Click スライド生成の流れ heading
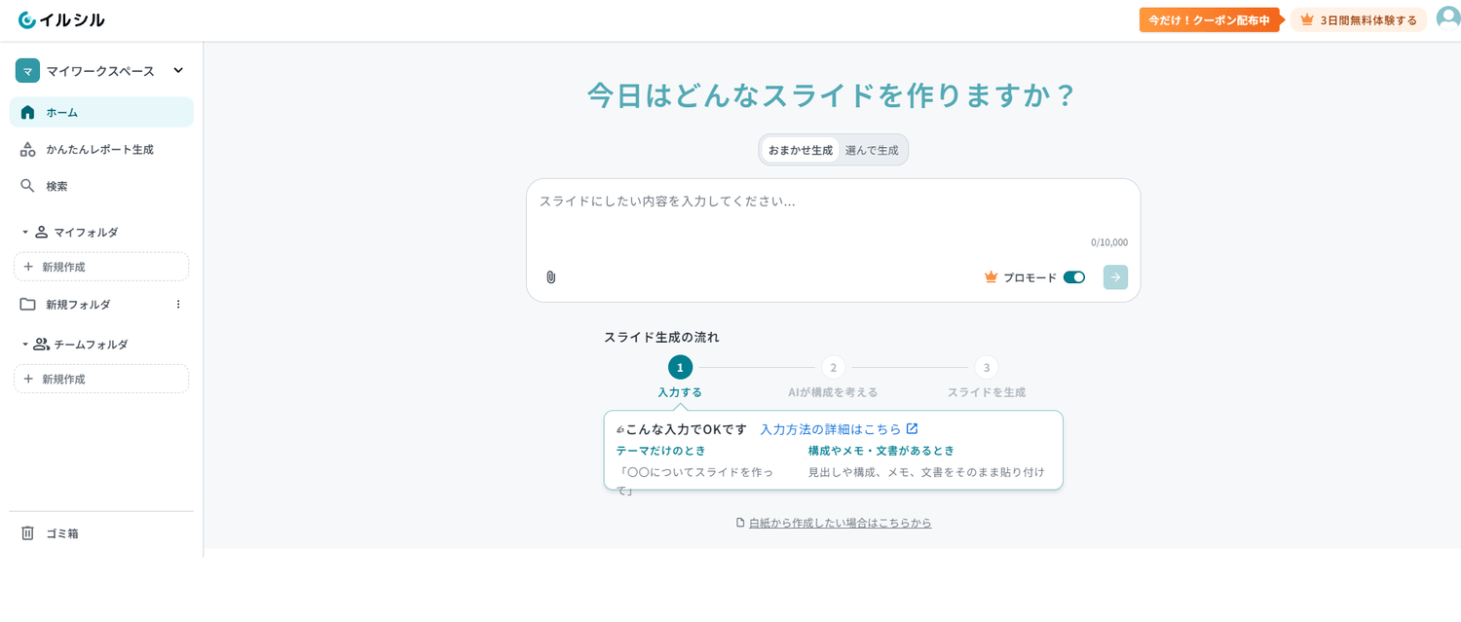The image size is (1461, 622). [x=661, y=337]
